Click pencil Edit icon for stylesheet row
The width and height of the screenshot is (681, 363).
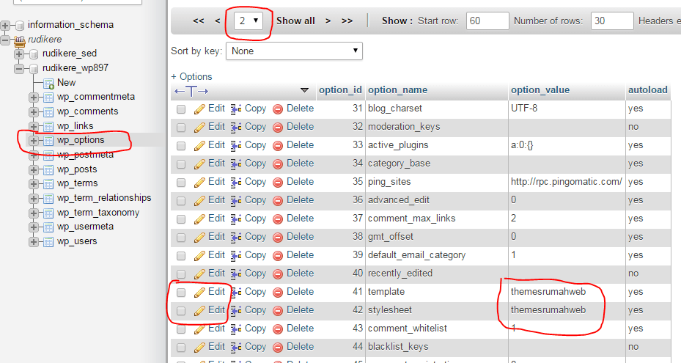click(200, 311)
